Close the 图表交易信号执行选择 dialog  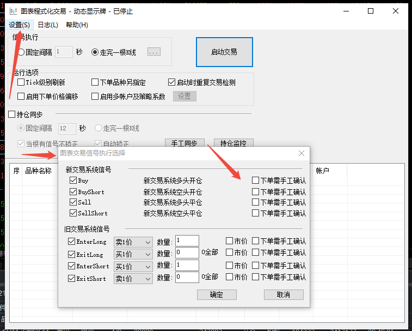302,153
